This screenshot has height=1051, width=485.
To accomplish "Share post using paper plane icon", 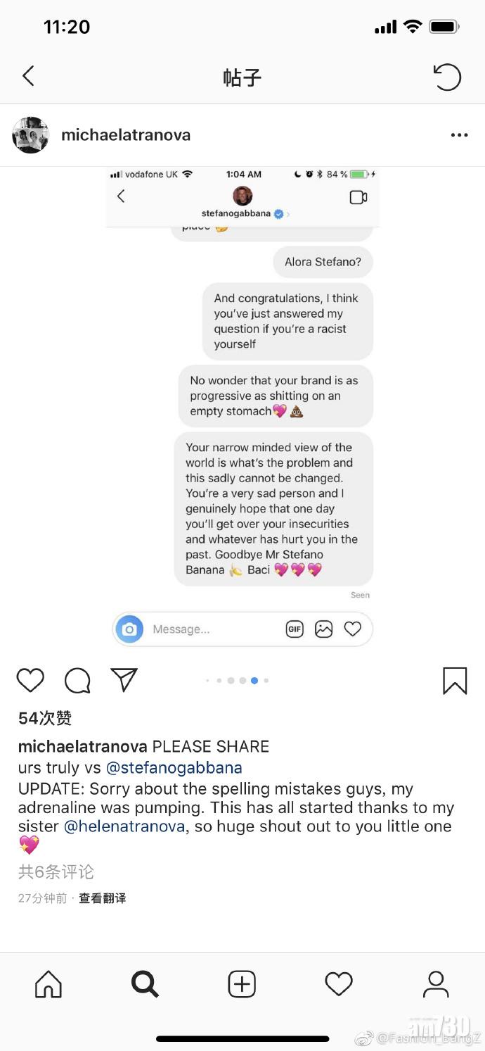I will point(124,680).
